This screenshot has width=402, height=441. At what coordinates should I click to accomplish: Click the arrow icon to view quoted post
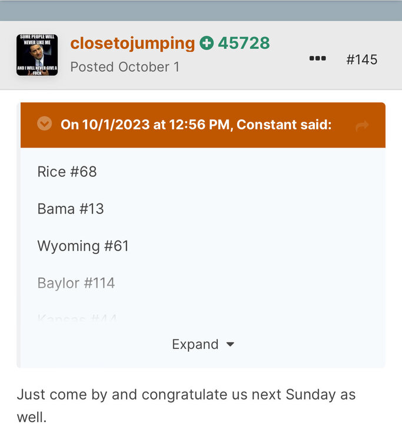[361, 125]
